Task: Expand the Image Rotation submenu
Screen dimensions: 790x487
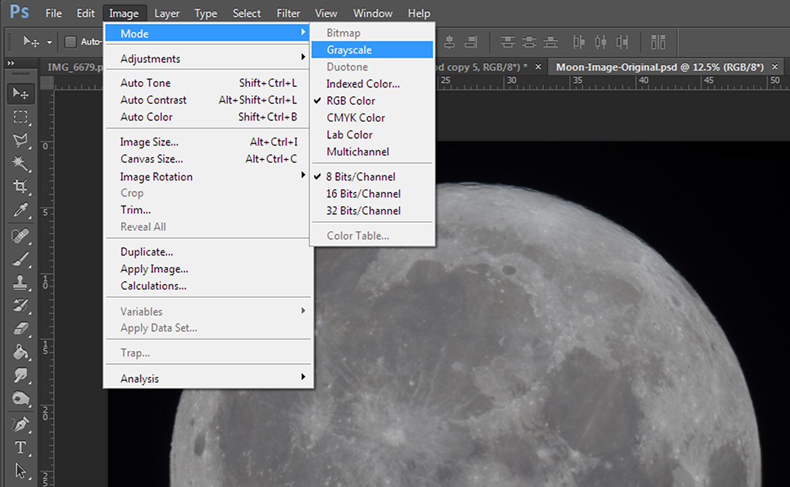Action: pyautogui.click(x=207, y=177)
